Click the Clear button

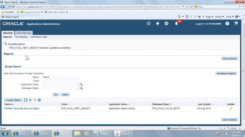tap(65, 94)
